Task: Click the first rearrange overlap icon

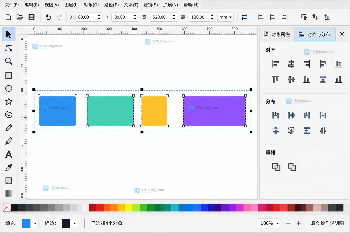Action: pos(276,167)
